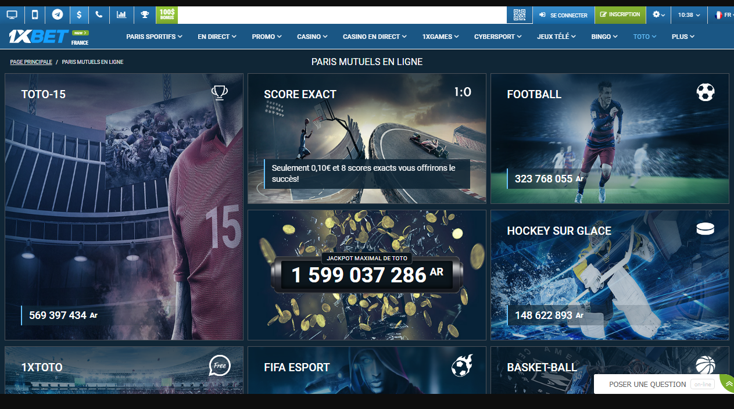
Task: Claim the 100$ bonus badge
Action: click(167, 15)
